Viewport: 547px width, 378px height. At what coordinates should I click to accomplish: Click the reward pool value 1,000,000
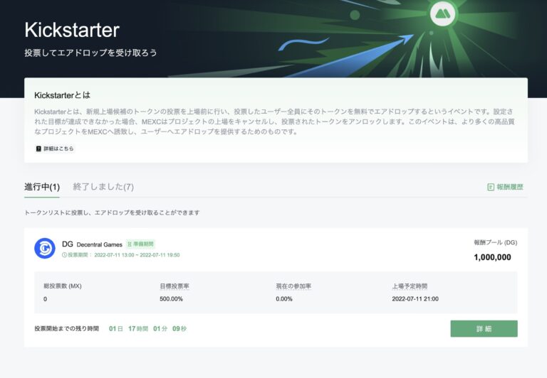click(492, 257)
